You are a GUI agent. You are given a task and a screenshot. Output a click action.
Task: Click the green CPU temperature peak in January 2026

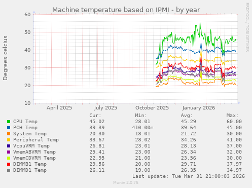click(x=200, y=23)
